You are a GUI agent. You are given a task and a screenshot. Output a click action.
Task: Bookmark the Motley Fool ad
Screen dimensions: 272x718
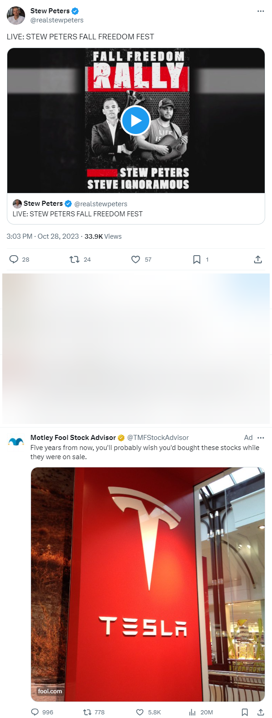(x=245, y=712)
